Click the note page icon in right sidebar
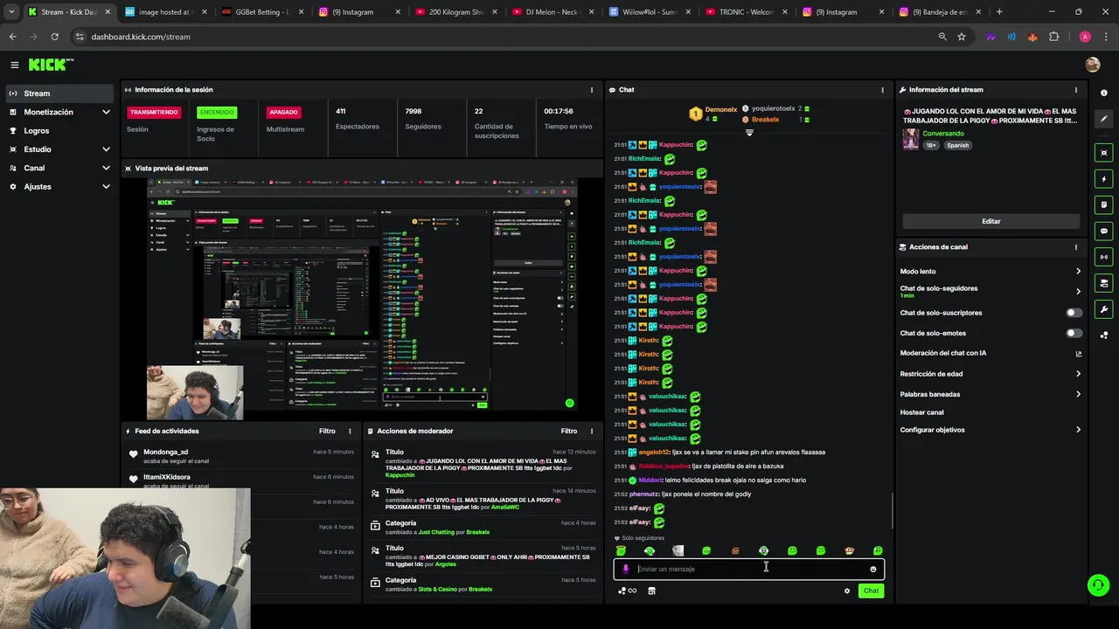This screenshot has width=1119, height=629. 1103,204
